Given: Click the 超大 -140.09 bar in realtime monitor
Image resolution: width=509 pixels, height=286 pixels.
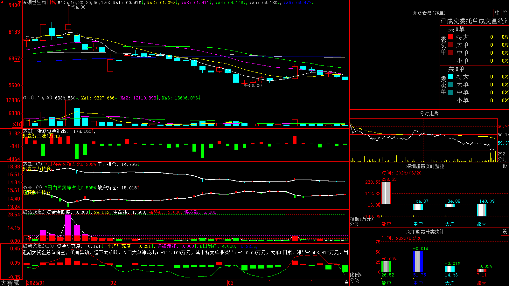Looking at the screenshot, I should point(482,210).
